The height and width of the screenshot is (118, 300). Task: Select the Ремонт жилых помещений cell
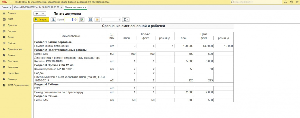click(70, 46)
